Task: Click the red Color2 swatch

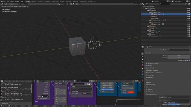Action: pyautogui.click(x=131, y=92)
